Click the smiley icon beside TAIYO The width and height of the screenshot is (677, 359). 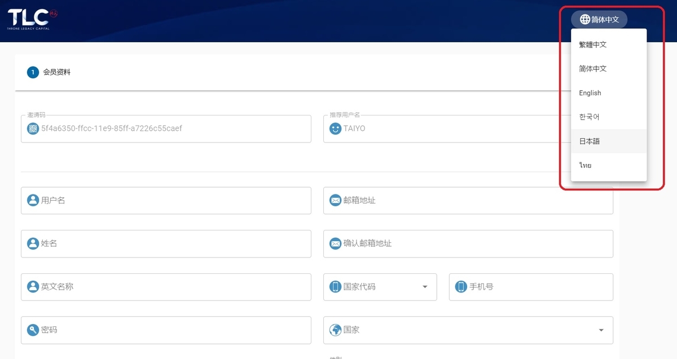pyautogui.click(x=336, y=128)
